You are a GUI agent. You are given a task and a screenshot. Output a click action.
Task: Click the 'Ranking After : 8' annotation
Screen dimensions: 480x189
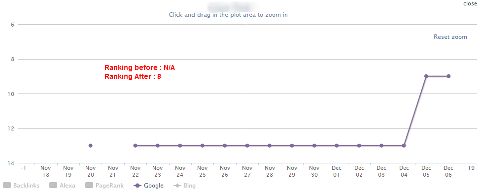[x=133, y=76]
